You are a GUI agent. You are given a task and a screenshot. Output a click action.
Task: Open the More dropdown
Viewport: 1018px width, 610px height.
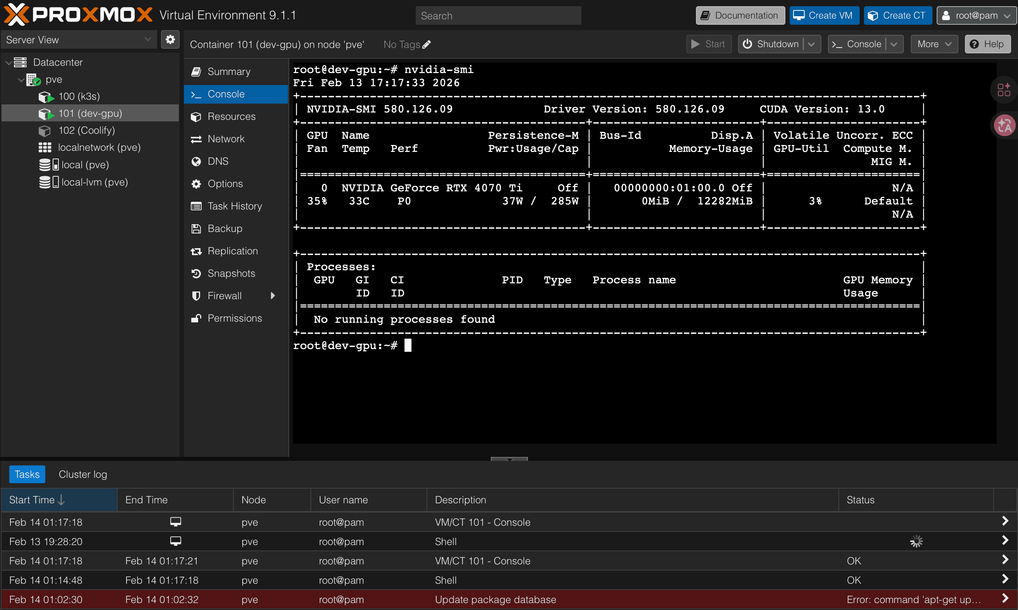[x=934, y=44]
